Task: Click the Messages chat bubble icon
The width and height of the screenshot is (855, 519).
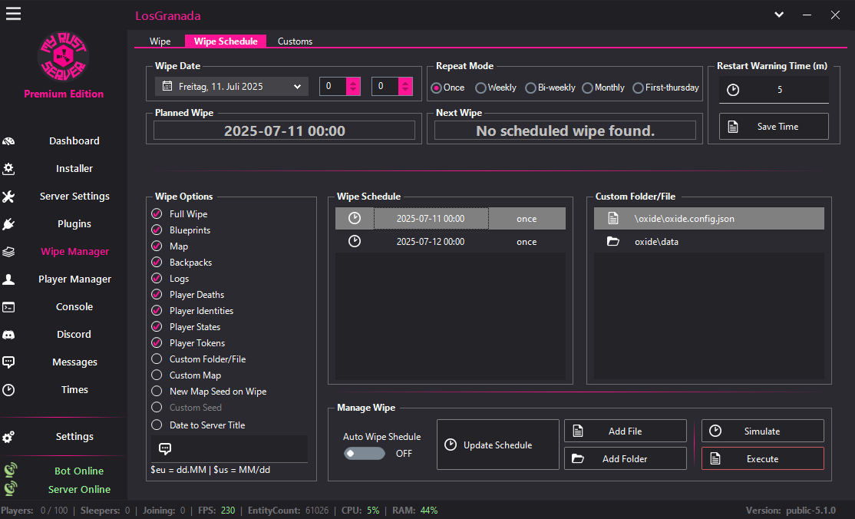Action: pos(8,362)
